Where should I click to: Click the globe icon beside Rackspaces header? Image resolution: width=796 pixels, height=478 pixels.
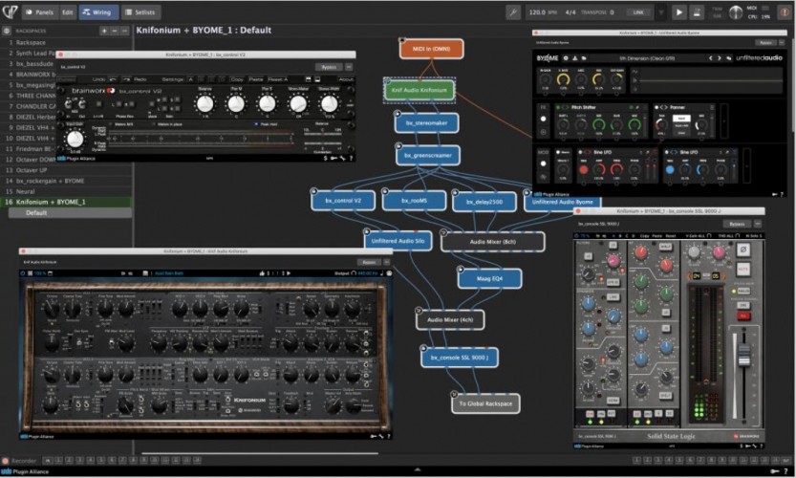click(x=7, y=31)
